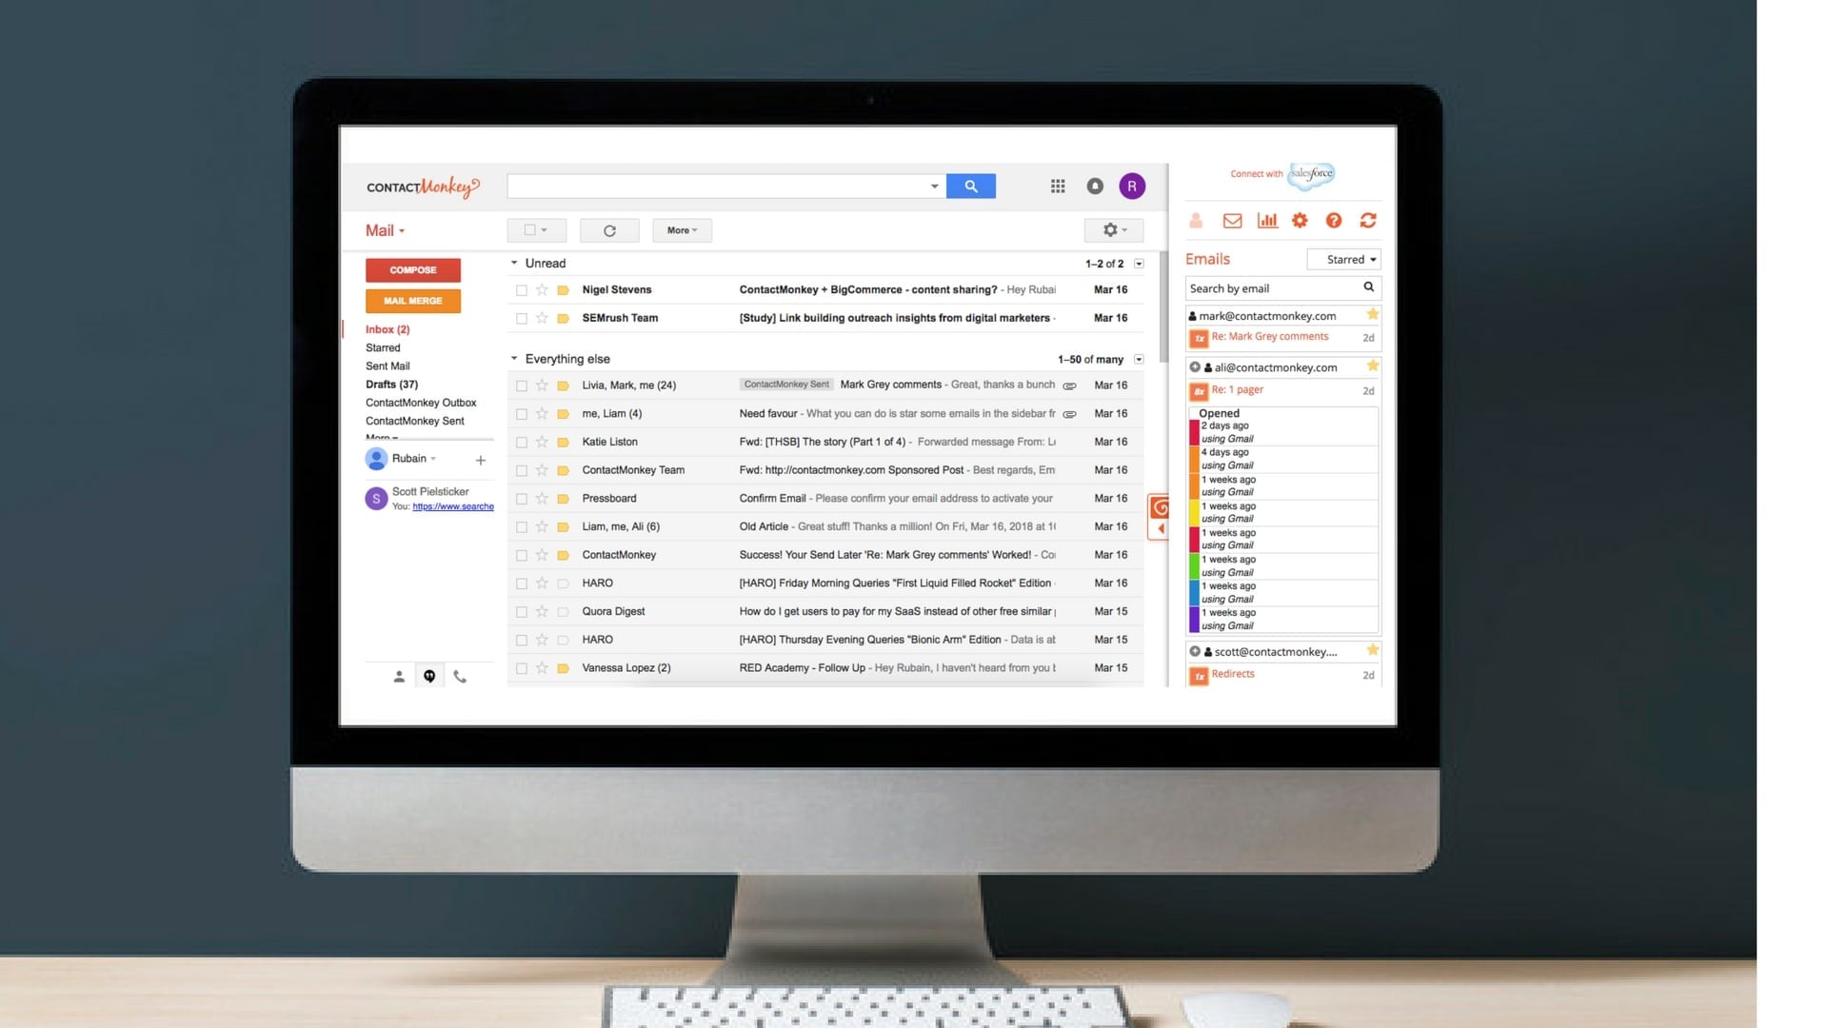Expand the More options dropdown in toolbar

678,229
